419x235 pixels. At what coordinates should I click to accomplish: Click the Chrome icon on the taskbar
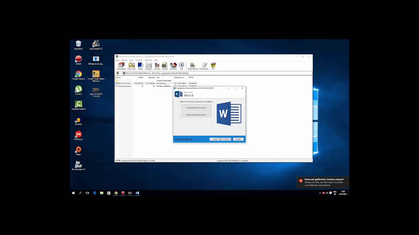[116, 193]
